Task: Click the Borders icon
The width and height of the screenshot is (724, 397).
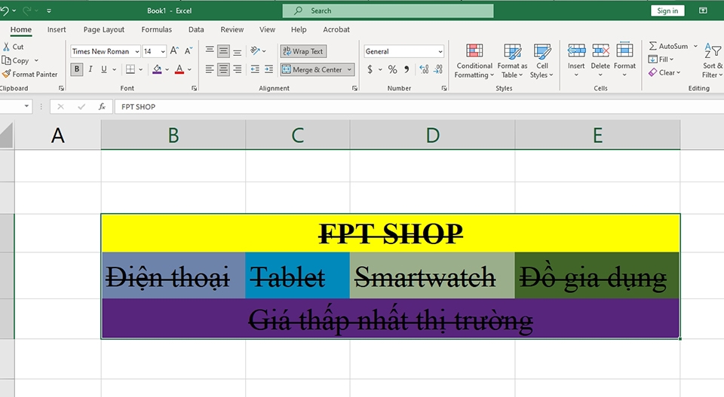Action: pyautogui.click(x=130, y=69)
